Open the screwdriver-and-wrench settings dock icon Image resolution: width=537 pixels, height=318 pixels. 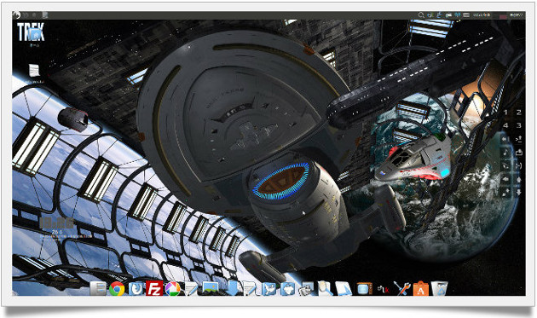pyautogui.click(x=401, y=288)
